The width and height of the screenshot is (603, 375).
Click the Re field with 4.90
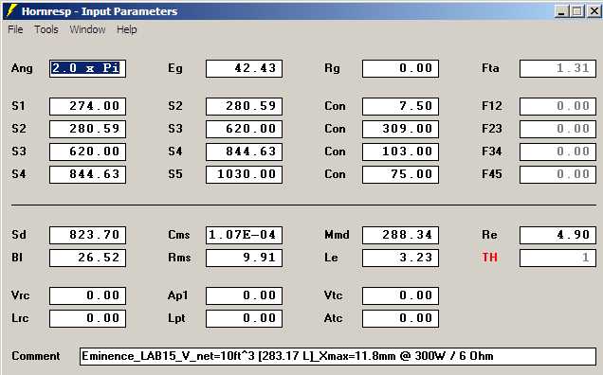557,235
